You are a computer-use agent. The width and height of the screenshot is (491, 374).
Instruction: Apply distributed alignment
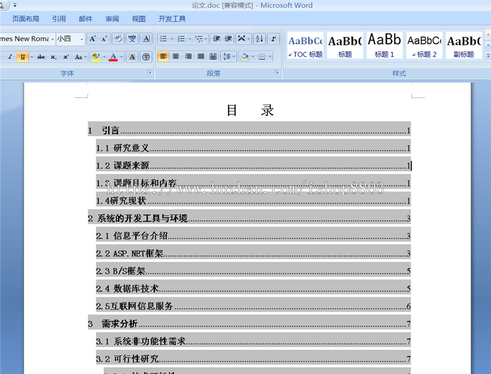pos(213,57)
